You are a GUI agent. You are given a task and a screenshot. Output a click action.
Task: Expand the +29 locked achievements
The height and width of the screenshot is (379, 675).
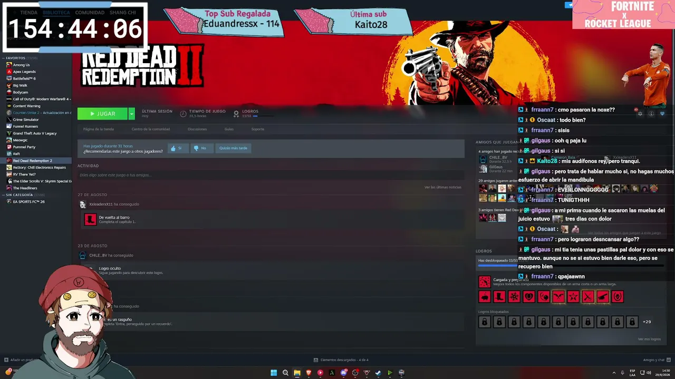point(647,322)
